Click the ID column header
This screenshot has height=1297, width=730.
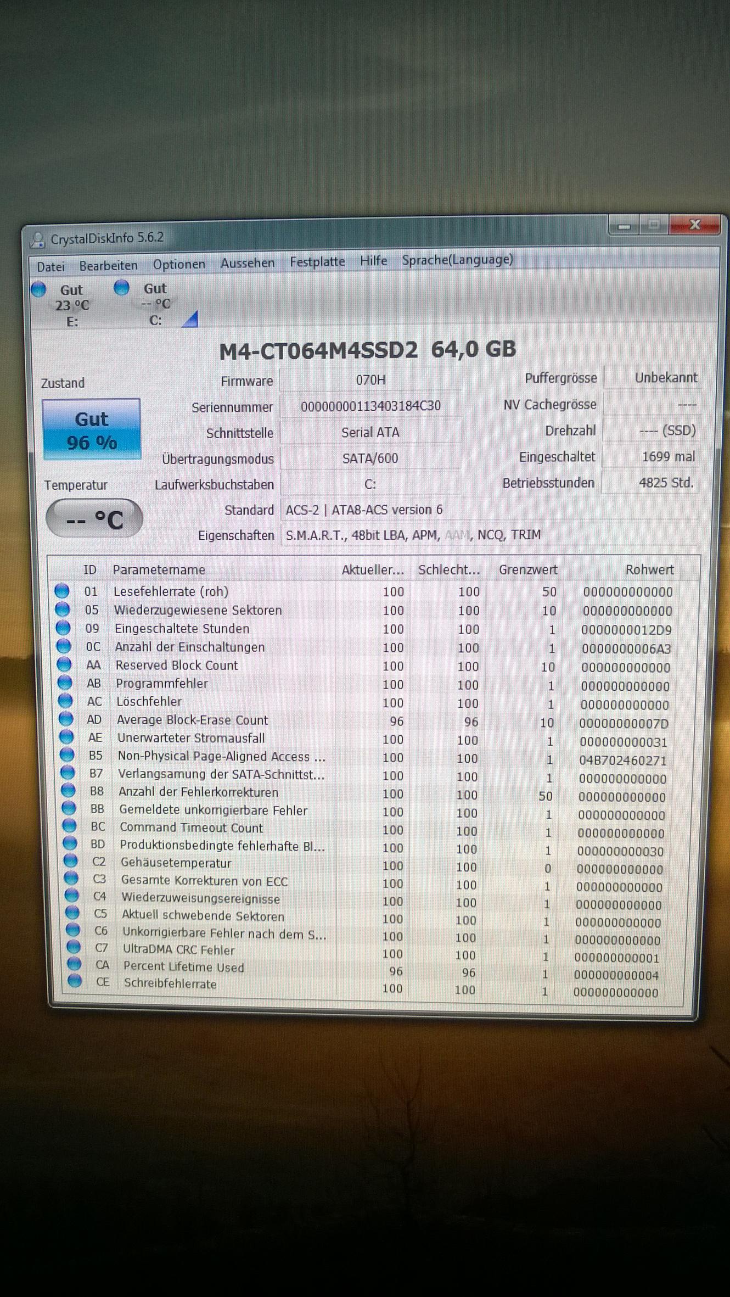pos(89,570)
